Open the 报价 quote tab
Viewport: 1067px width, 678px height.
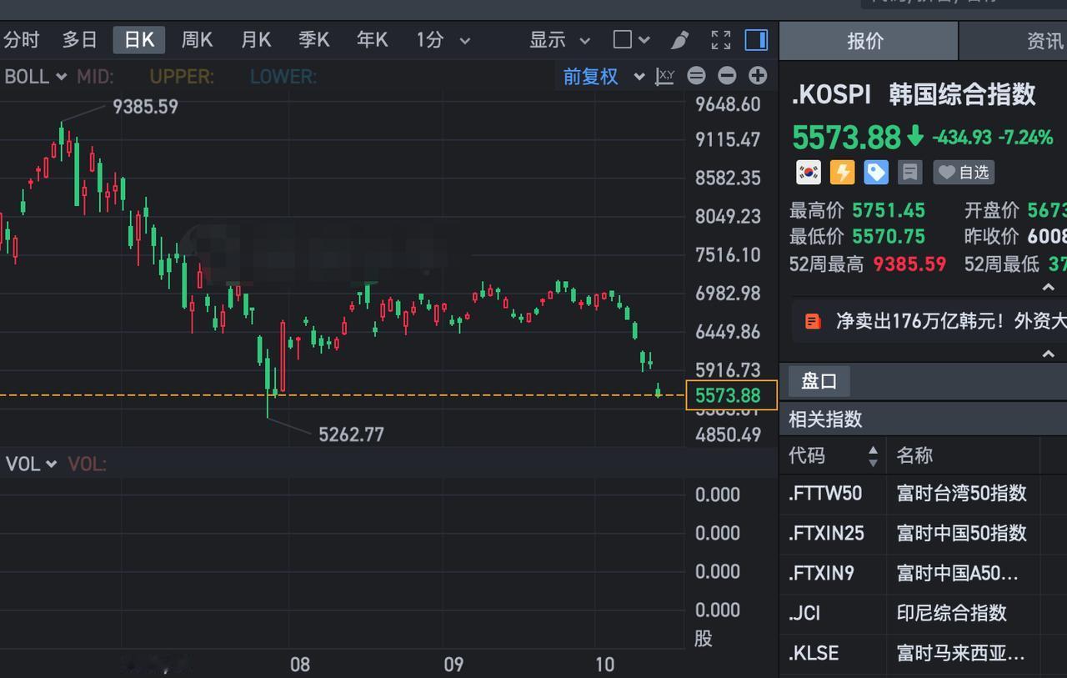(x=867, y=41)
